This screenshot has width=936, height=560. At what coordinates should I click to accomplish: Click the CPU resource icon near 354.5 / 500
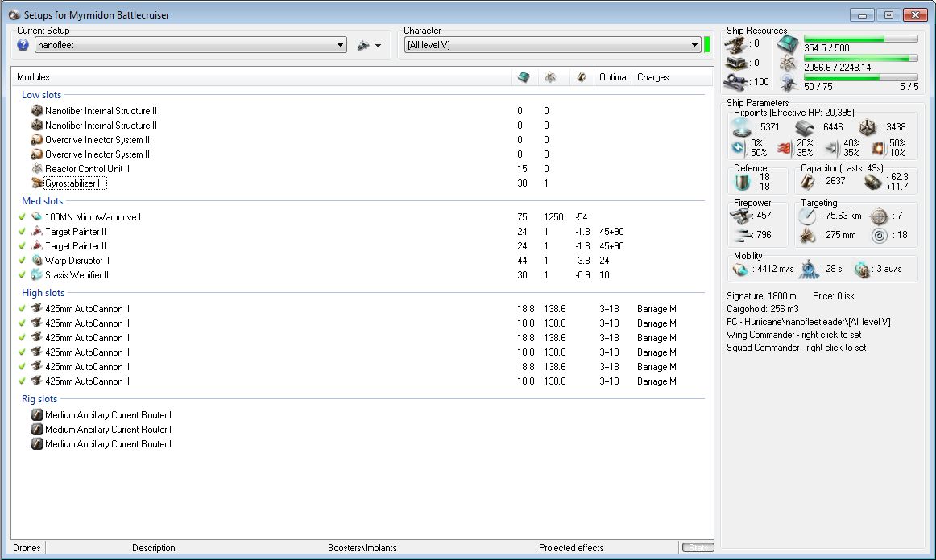[788, 44]
